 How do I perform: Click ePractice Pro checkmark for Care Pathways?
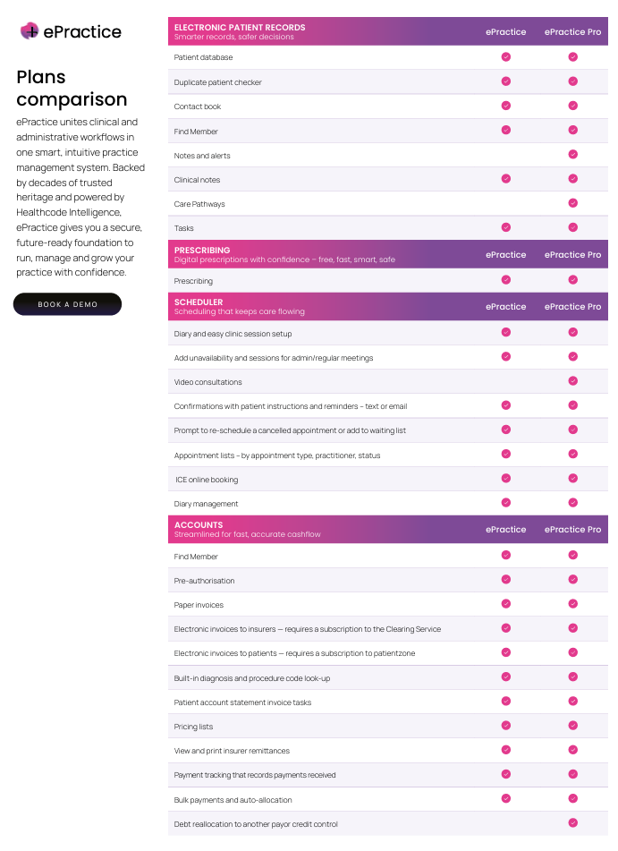(573, 203)
